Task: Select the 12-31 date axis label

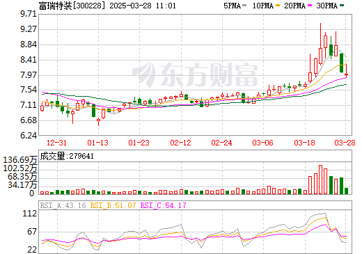Action: pyautogui.click(x=56, y=143)
